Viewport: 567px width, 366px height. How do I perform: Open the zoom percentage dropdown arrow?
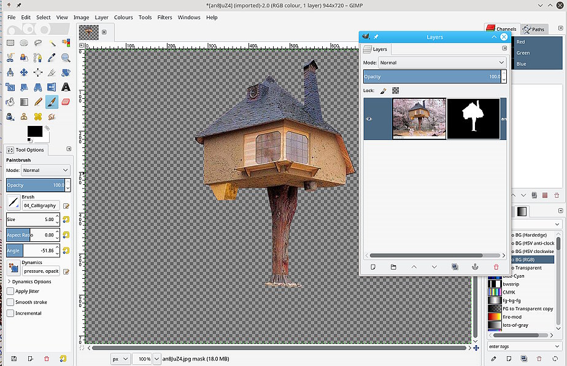point(156,359)
